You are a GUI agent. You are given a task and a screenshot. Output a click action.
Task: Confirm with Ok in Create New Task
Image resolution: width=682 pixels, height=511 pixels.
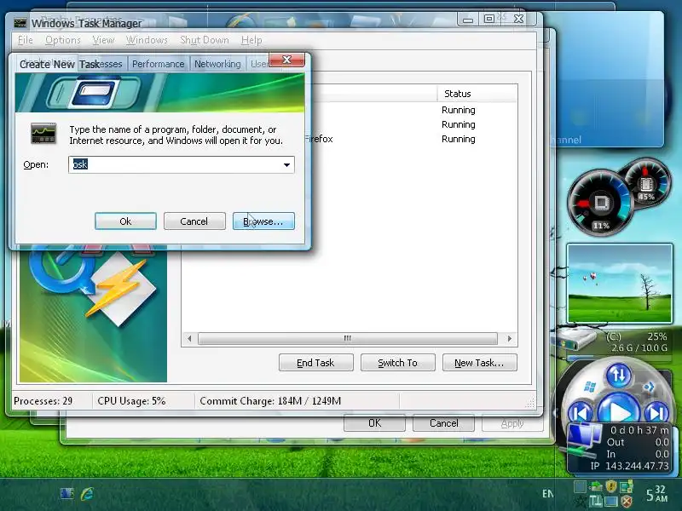pyautogui.click(x=125, y=221)
